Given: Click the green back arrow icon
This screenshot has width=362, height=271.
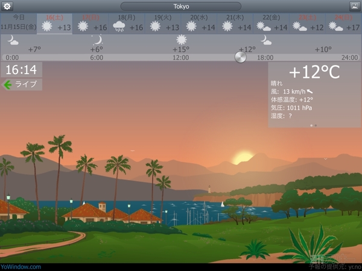Looking at the screenshot, I should click(x=8, y=84).
